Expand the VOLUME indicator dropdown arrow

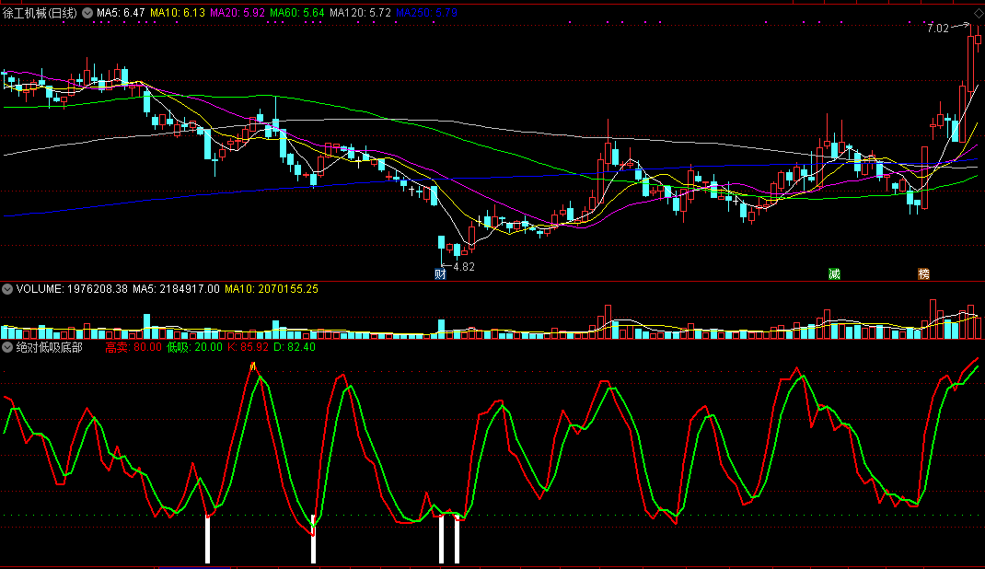7,289
